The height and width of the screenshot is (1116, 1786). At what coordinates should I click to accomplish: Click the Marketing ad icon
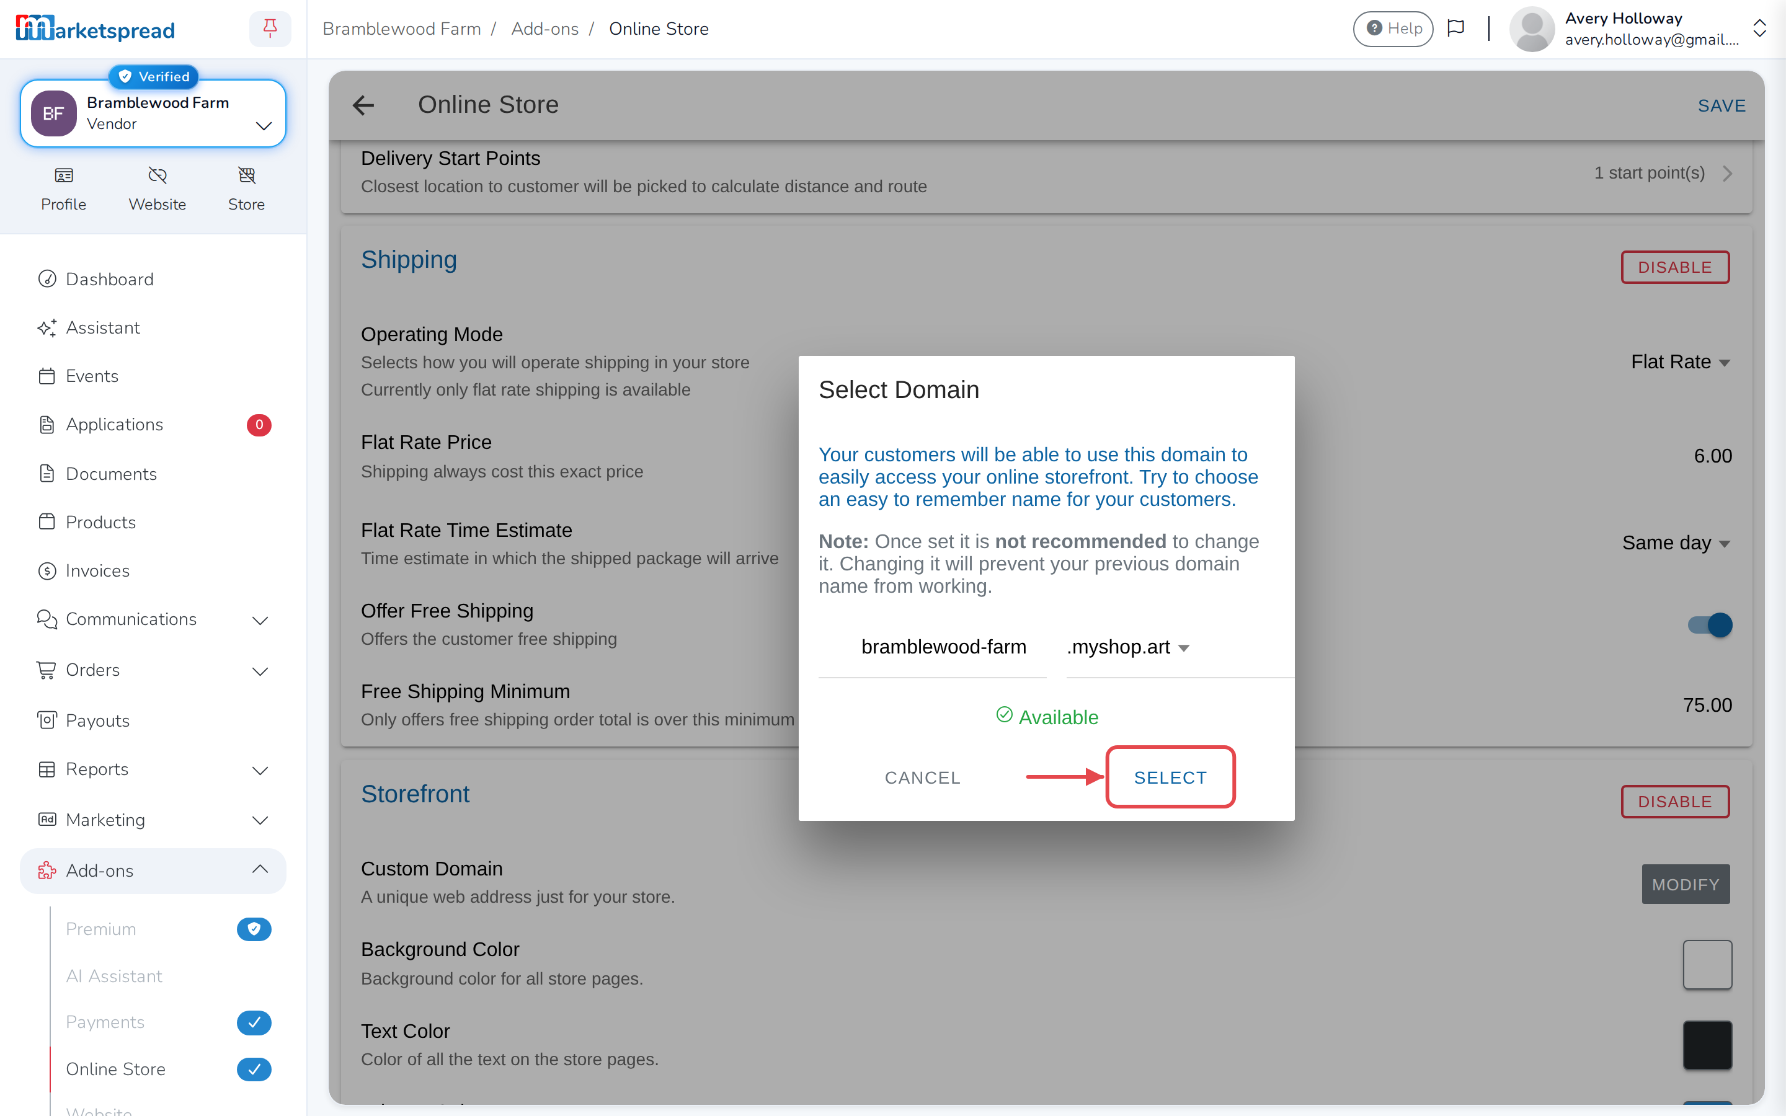tap(47, 819)
